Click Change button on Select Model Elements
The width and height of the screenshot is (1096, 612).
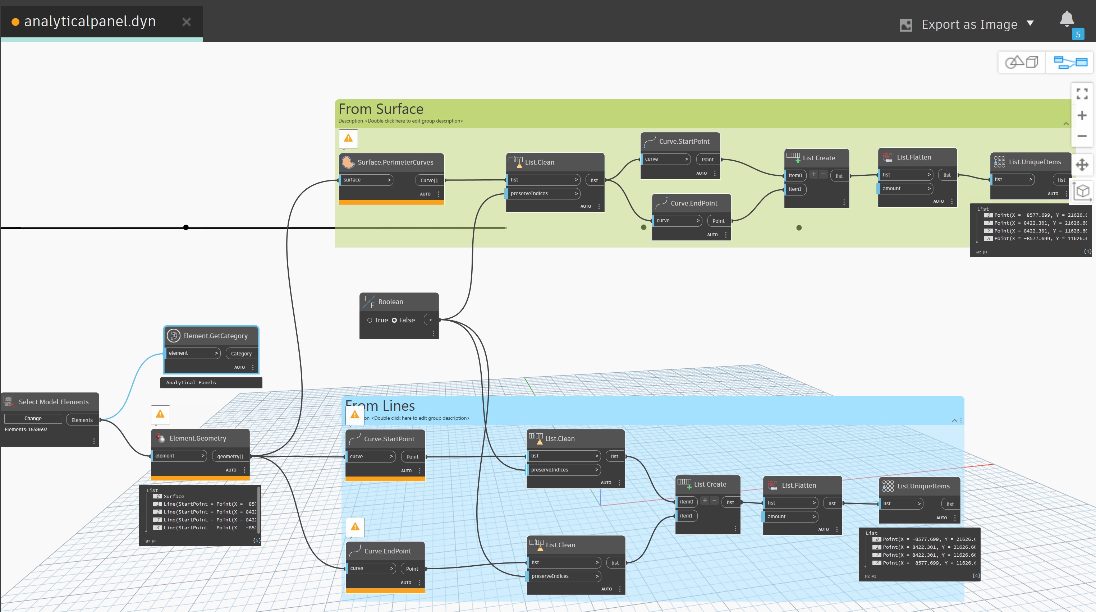tap(33, 419)
